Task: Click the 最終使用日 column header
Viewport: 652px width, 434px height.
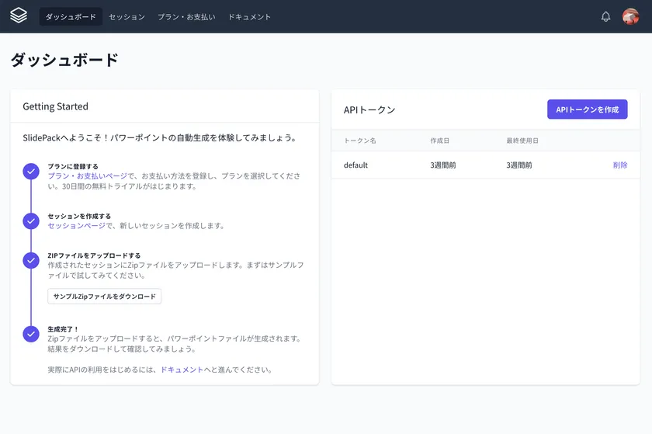Action: point(522,141)
